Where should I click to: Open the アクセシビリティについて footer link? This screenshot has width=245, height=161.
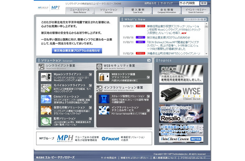click(x=193, y=158)
